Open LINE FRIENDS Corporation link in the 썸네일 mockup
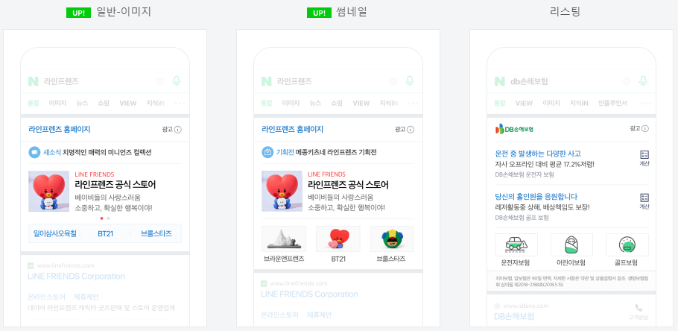 (x=309, y=294)
